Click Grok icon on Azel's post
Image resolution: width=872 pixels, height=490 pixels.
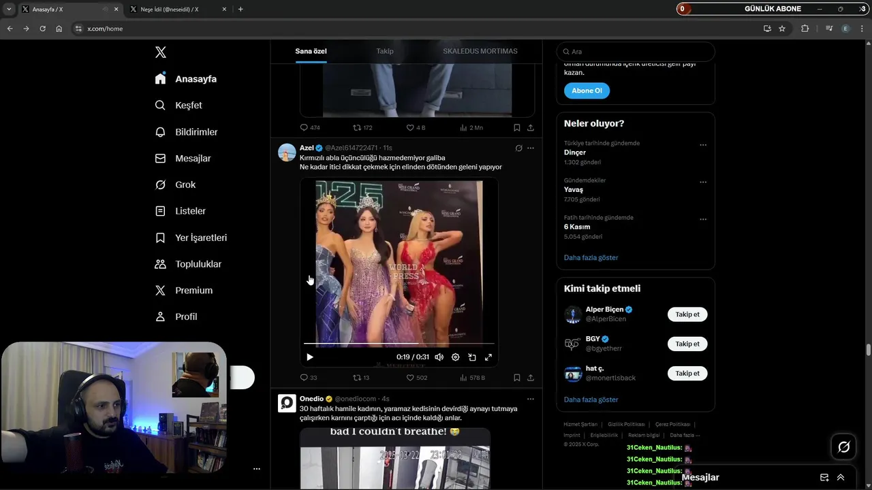[x=518, y=148]
